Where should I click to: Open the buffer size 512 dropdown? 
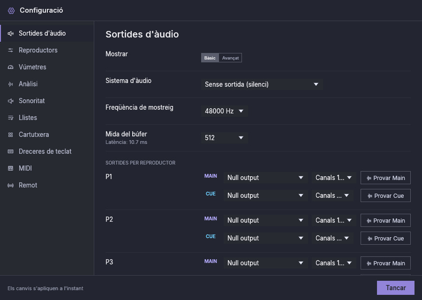[224, 138]
